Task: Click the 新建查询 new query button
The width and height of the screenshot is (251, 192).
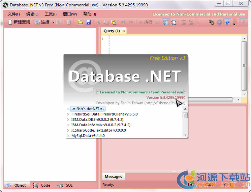Action: (19, 22)
